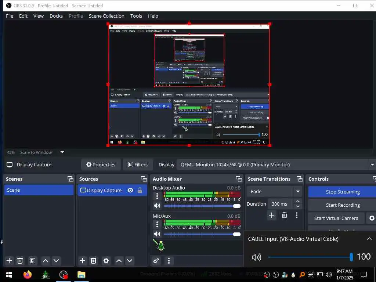Expand the CABLE Input device chevron

[369, 239]
